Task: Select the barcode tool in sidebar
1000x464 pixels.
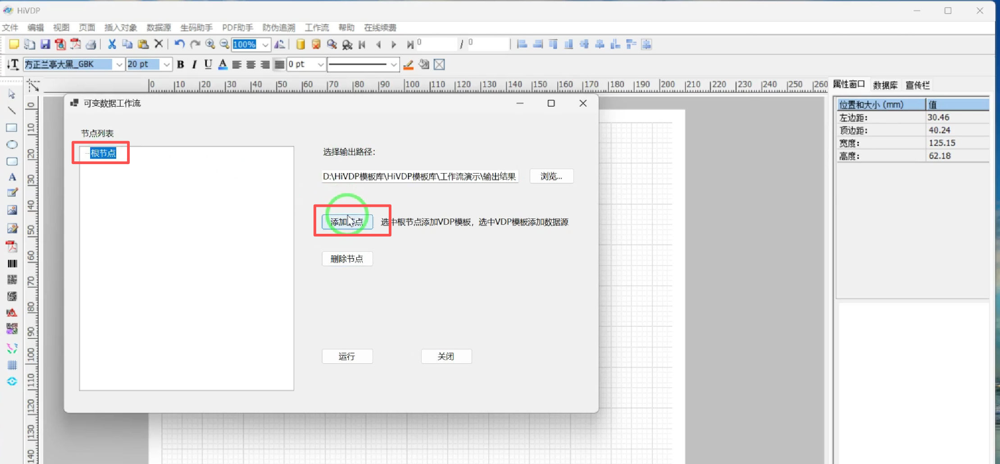Action: click(x=12, y=263)
